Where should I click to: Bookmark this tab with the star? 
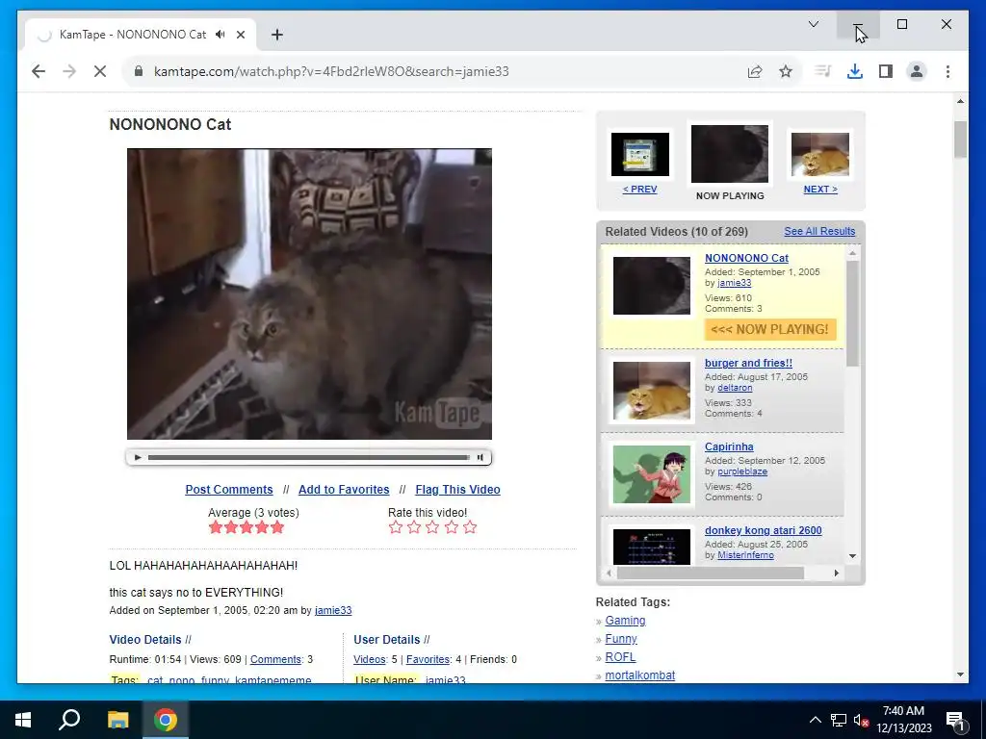pyautogui.click(x=786, y=71)
